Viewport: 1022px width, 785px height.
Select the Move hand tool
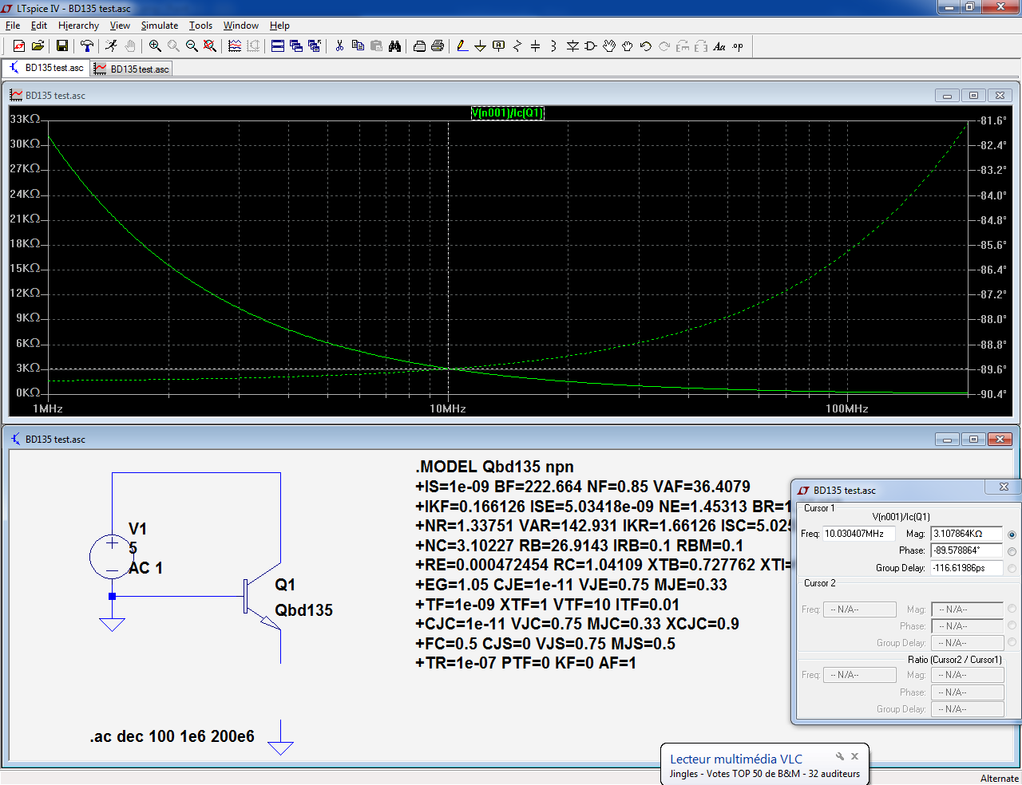tap(609, 46)
